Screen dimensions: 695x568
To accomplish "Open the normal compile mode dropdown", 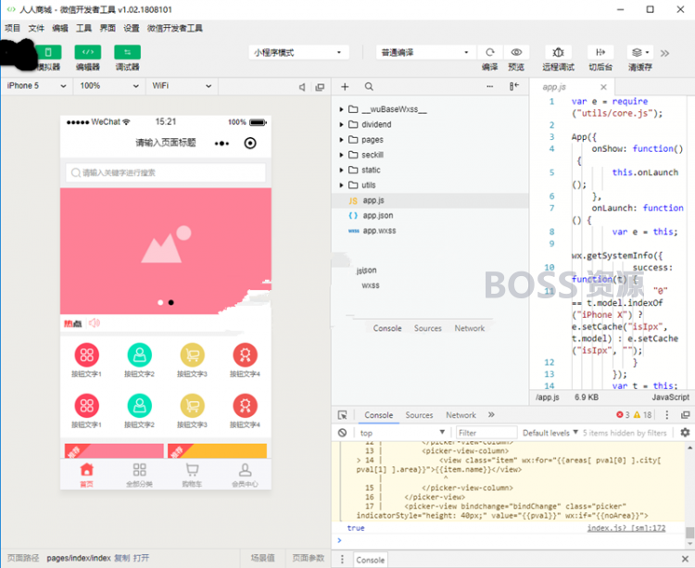I will pyautogui.click(x=425, y=52).
